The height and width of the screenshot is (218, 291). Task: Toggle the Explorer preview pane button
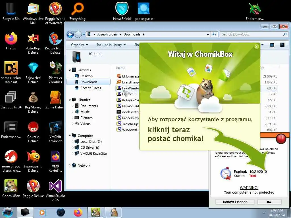point(272,45)
